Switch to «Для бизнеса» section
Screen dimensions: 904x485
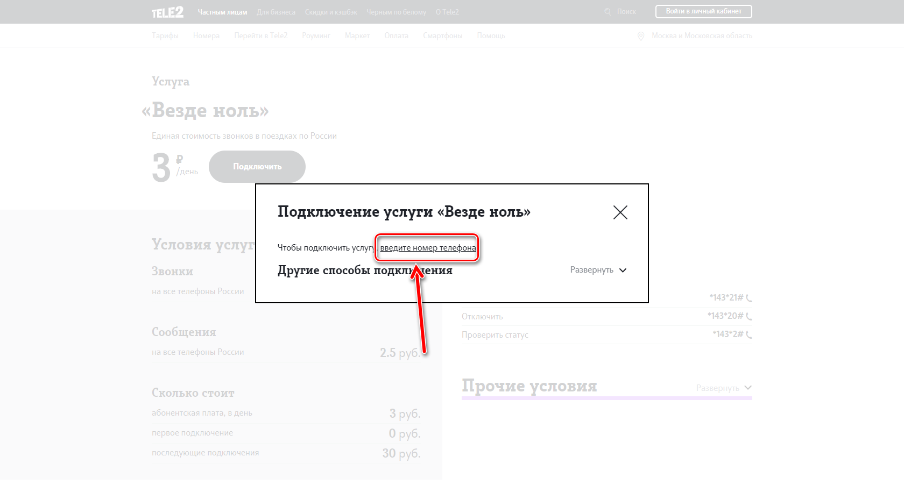(276, 12)
